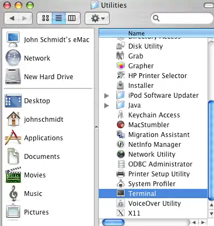Screen dimensions: 214x226
Task: Select the "X11" file name text
Action: tap(134, 213)
